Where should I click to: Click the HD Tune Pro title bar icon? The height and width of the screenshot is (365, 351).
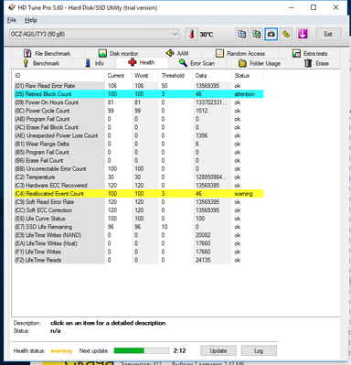point(12,7)
